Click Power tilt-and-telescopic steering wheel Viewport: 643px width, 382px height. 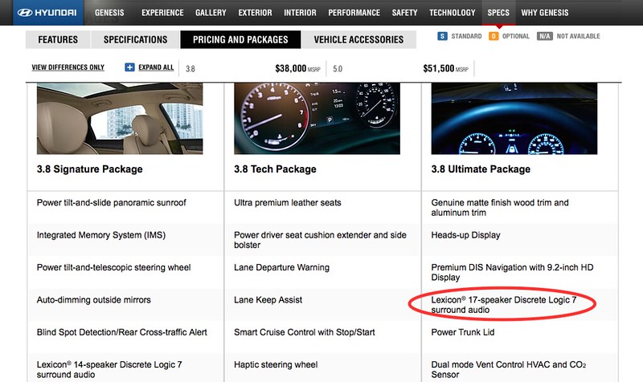pos(113,267)
